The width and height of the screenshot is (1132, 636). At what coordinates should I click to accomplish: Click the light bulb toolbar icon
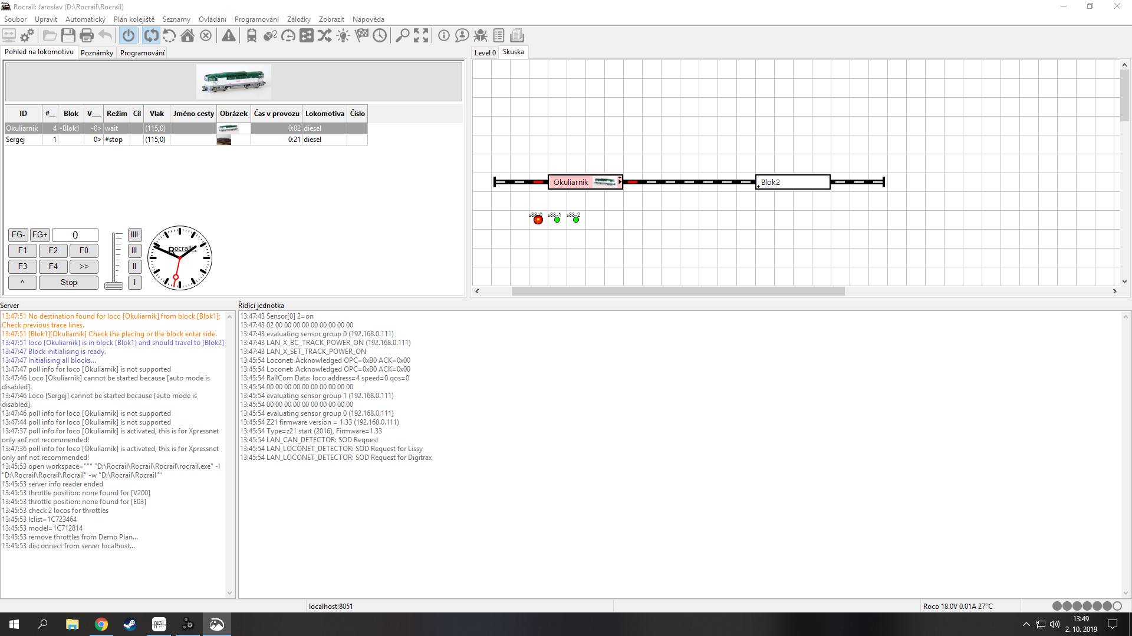click(x=343, y=36)
